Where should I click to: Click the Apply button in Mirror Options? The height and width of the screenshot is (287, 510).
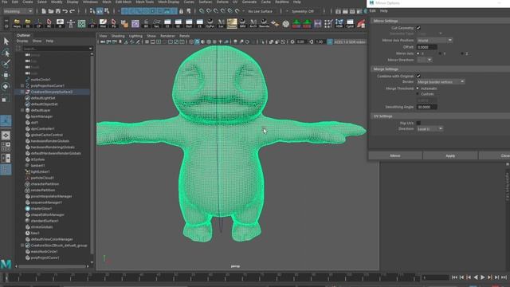450,156
